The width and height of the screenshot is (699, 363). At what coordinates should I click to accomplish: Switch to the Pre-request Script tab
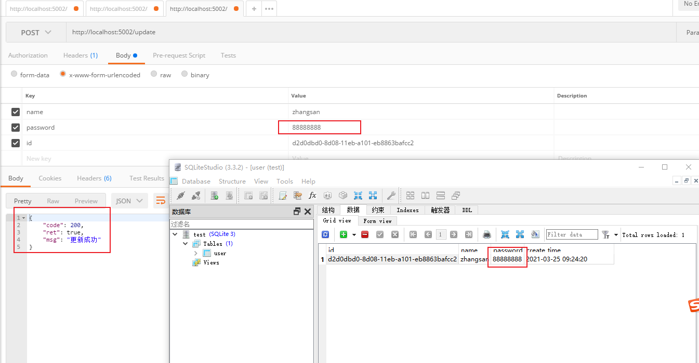[x=179, y=55]
